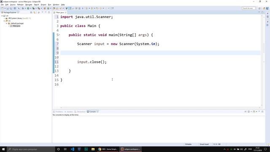
Task: Collapse the main method fold marker
Action: click(59, 35)
